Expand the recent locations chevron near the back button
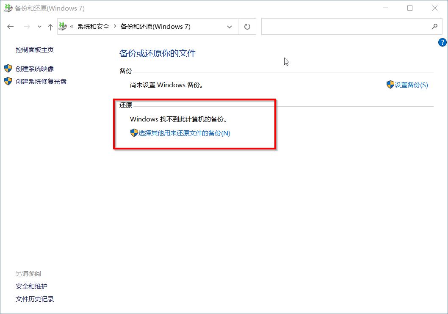This screenshot has width=448, height=314. 39,26
